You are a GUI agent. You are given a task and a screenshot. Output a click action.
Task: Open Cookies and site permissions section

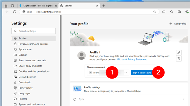tap(33, 71)
